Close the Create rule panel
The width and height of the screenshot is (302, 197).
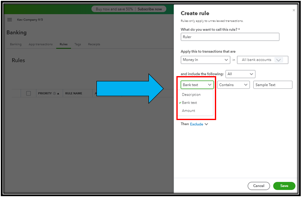point(294,10)
